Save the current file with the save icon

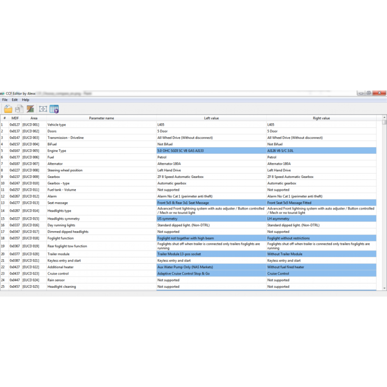(19, 108)
